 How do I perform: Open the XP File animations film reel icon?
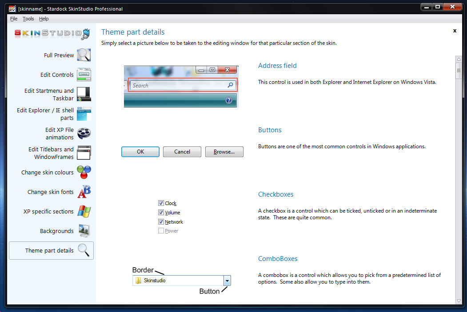pos(84,133)
